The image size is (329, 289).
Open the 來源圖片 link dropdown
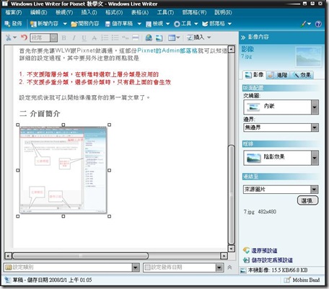click(281, 190)
